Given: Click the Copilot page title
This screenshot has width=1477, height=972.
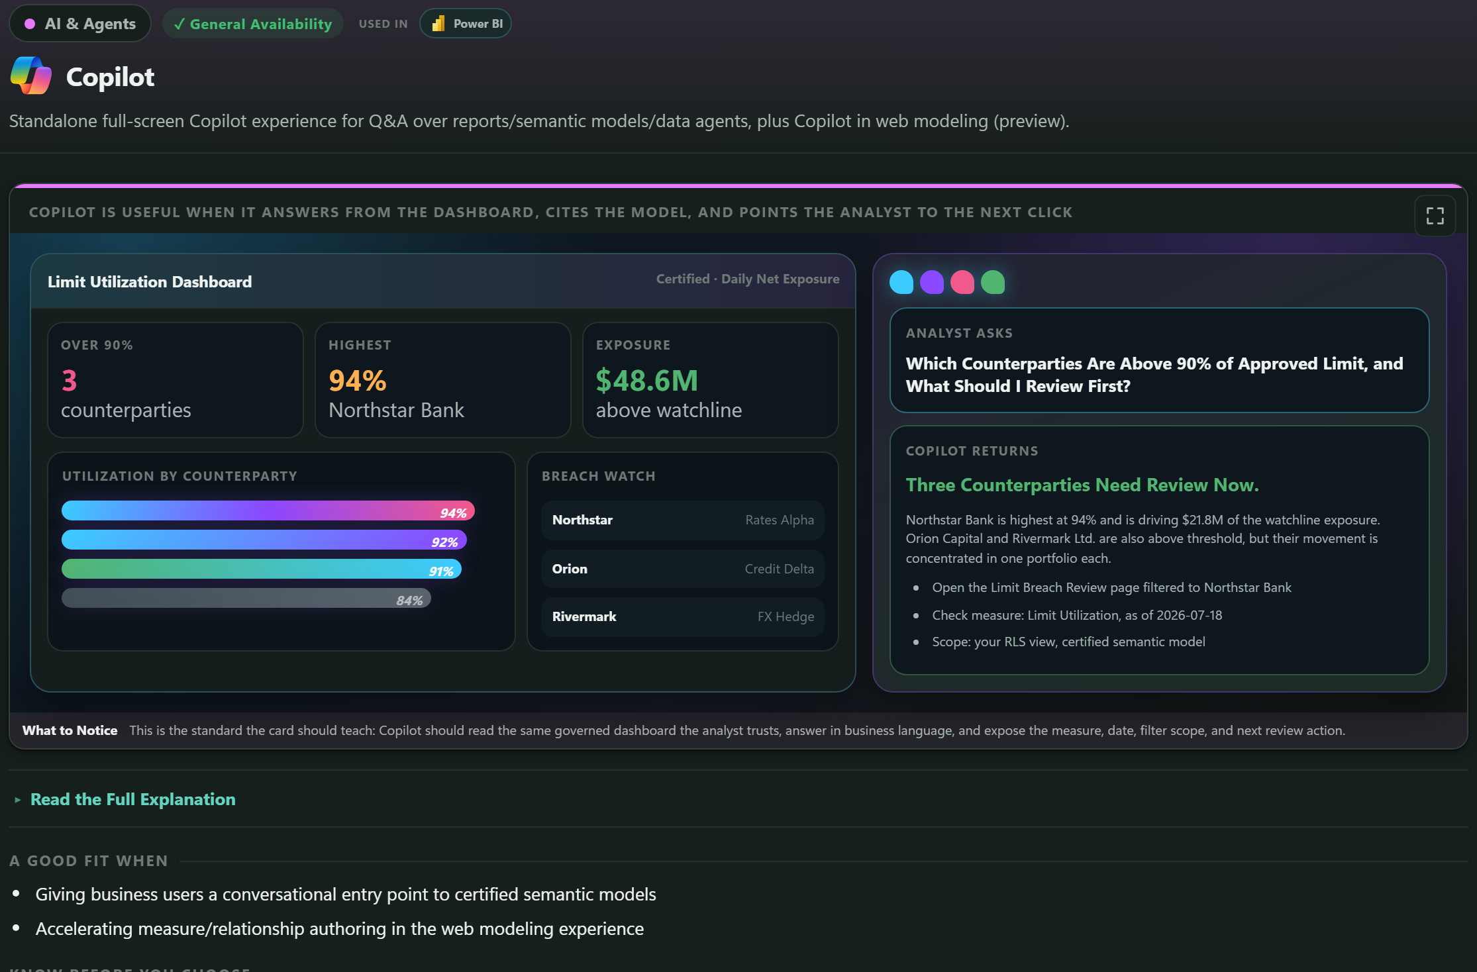Looking at the screenshot, I should (110, 77).
